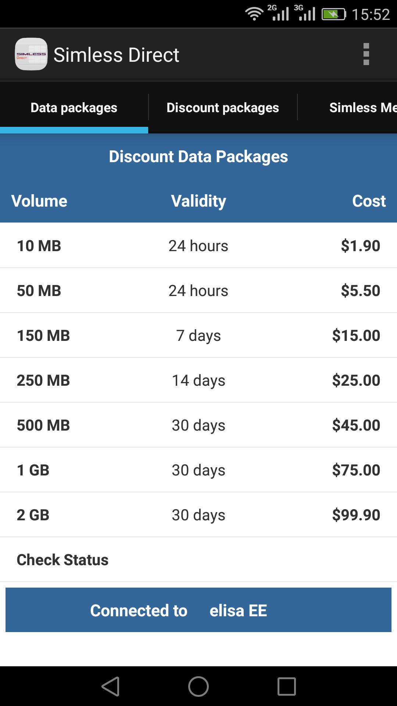Image resolution: width=397 pixels, height=706 pixels.
Task: Pick the 1 GB package for $75.00
Action: [x=198, y=470]
